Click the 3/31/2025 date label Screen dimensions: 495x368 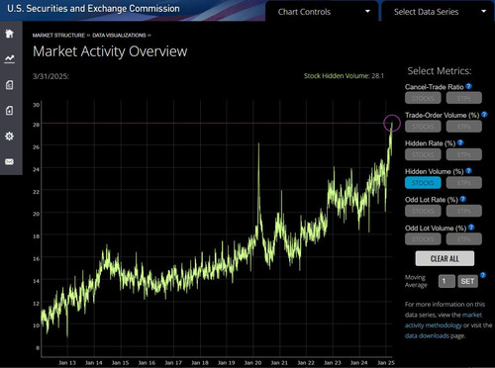(50, 76)
